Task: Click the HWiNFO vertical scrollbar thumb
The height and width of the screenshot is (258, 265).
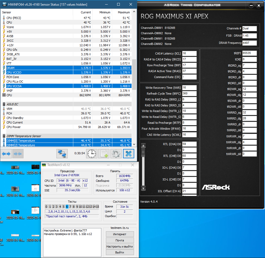Action: tap(134, 75)
